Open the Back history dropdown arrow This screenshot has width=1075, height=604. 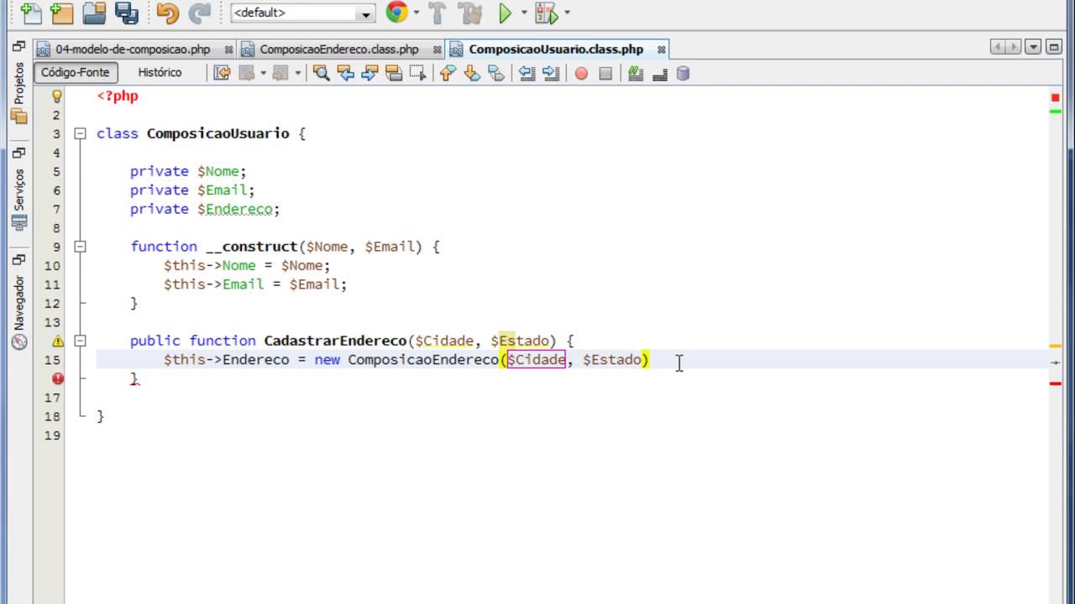click(x=263, y=73)
